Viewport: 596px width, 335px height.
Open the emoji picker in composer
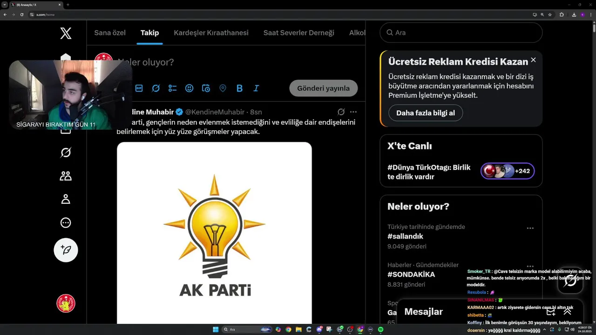coord(189,88)
